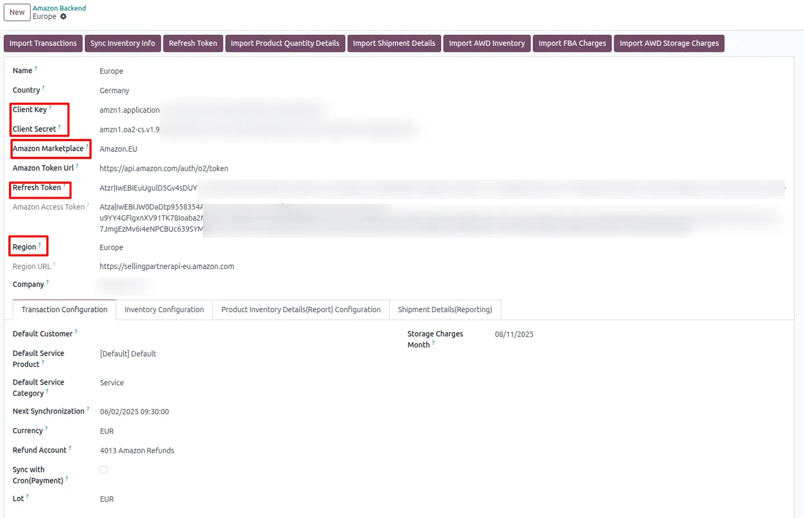Screen dimensions: 804x518
Task: Open Refund Account field 4013 Amazon Refunds
Action: coord(137,451)
